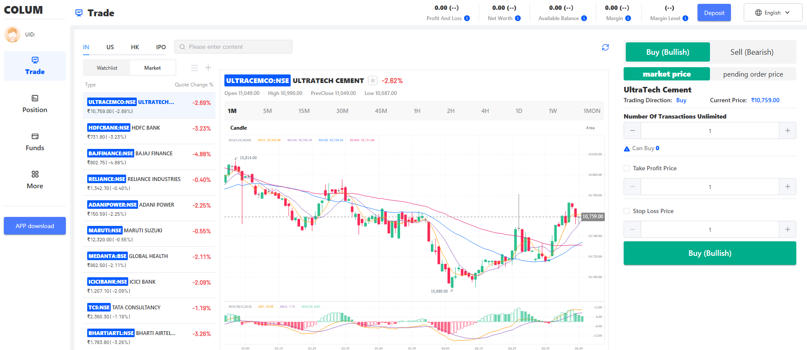Select the 1M chart interval

coord(232,111)
